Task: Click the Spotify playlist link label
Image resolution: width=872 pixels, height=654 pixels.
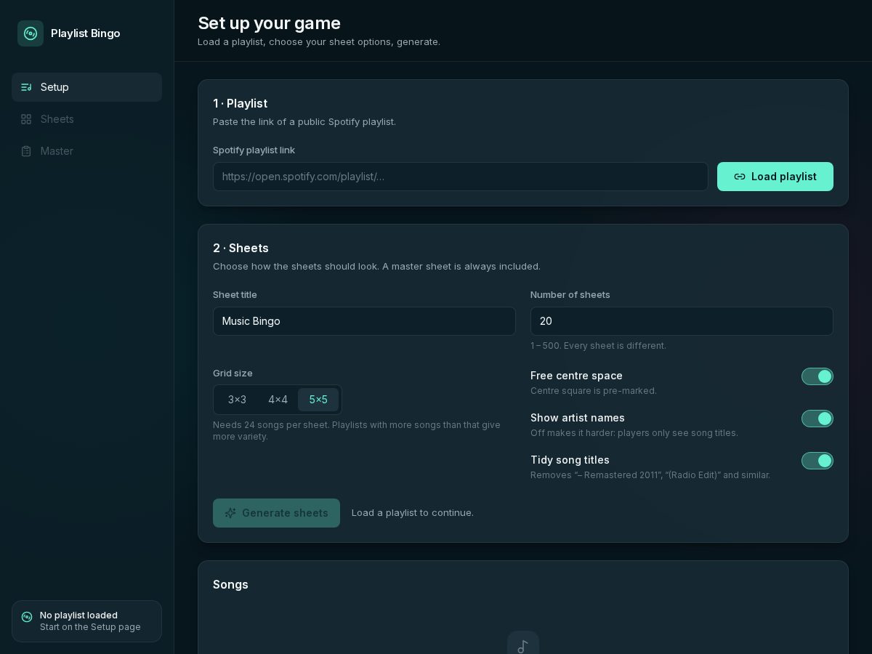Action: [254, 150]
